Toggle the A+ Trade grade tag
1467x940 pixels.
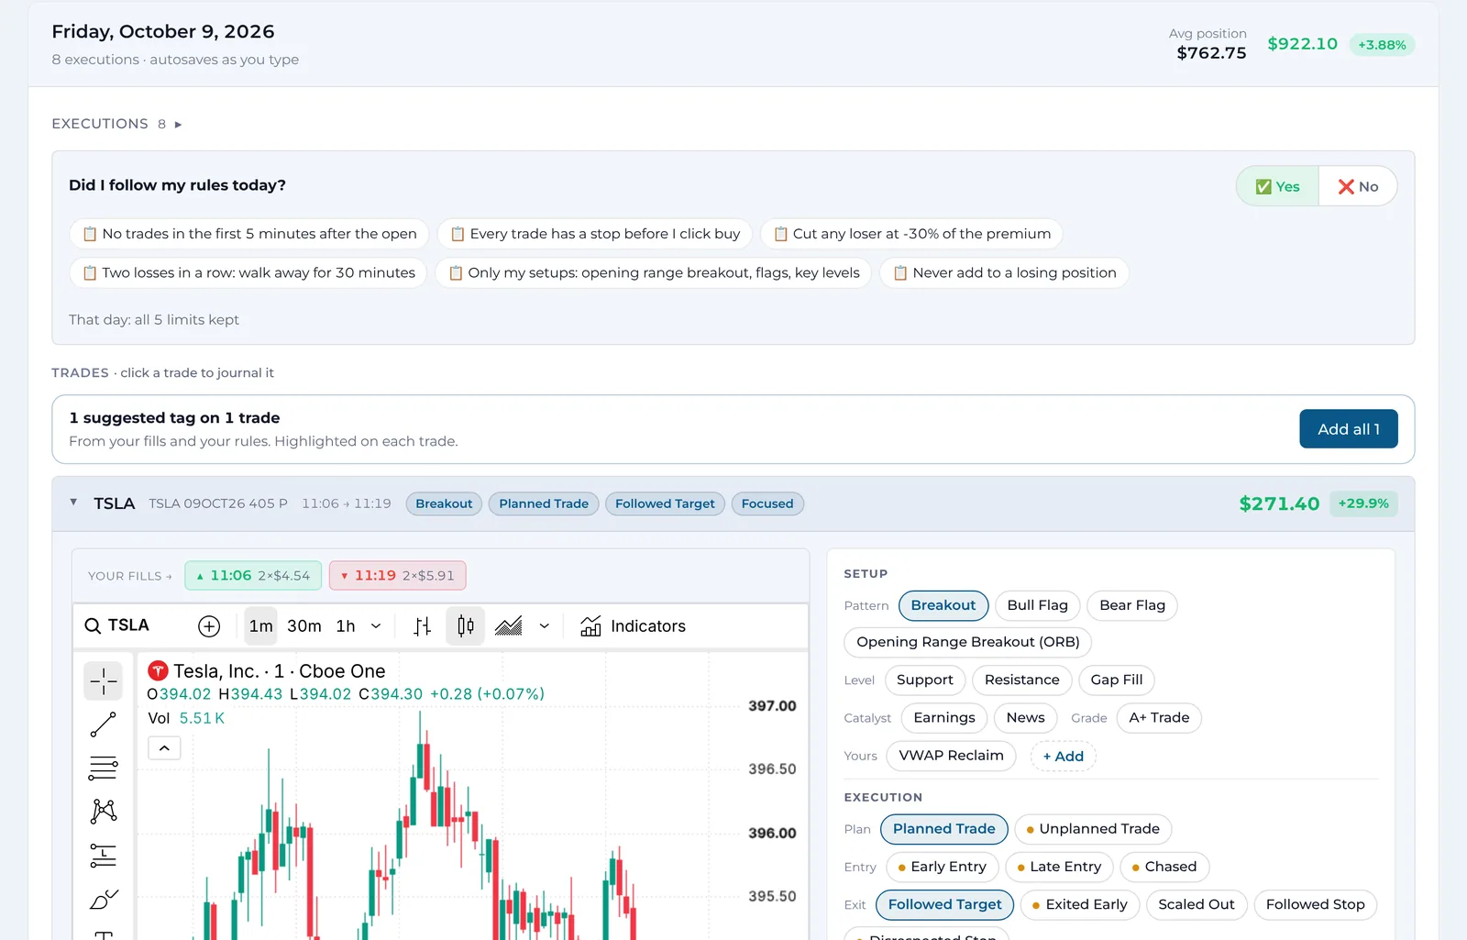coord(1159,717)
